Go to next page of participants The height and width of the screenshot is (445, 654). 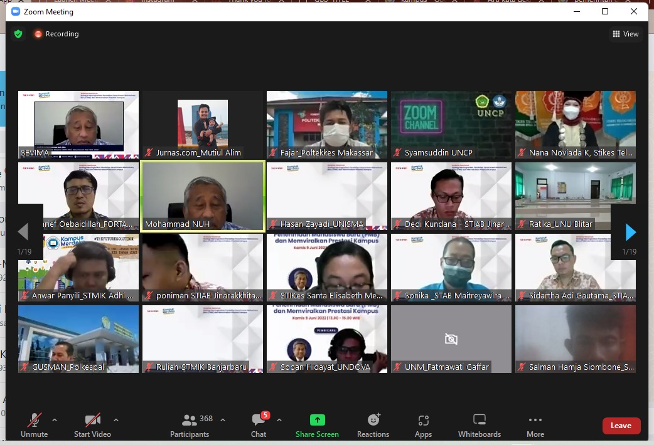[630, 233]
